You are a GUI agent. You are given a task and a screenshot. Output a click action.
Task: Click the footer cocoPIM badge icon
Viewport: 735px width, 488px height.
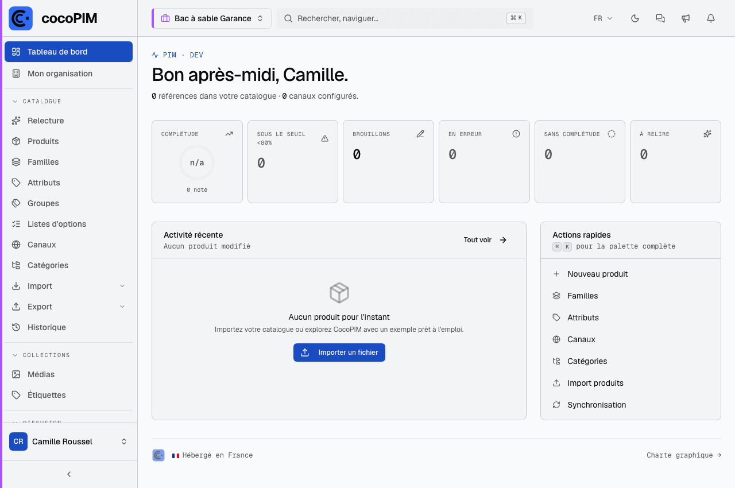coord(158,455)
